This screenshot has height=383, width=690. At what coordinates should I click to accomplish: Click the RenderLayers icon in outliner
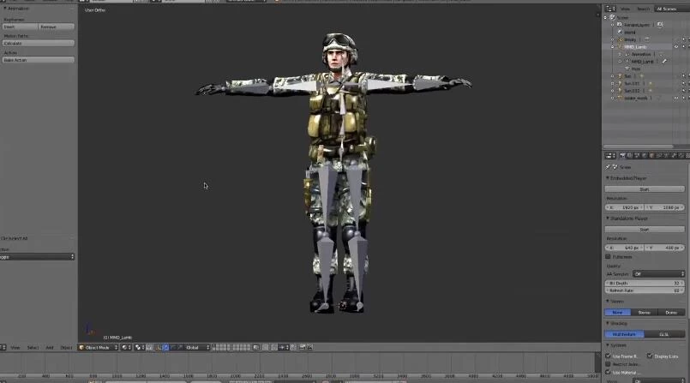(x=619, y=25)
